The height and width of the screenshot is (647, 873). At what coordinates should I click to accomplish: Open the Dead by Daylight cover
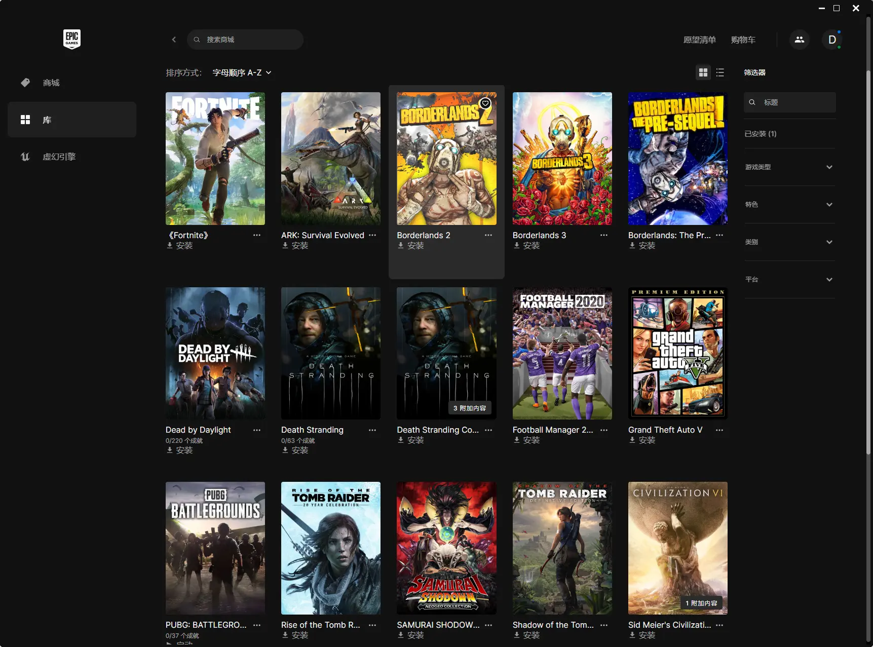(x=215, y=353)
